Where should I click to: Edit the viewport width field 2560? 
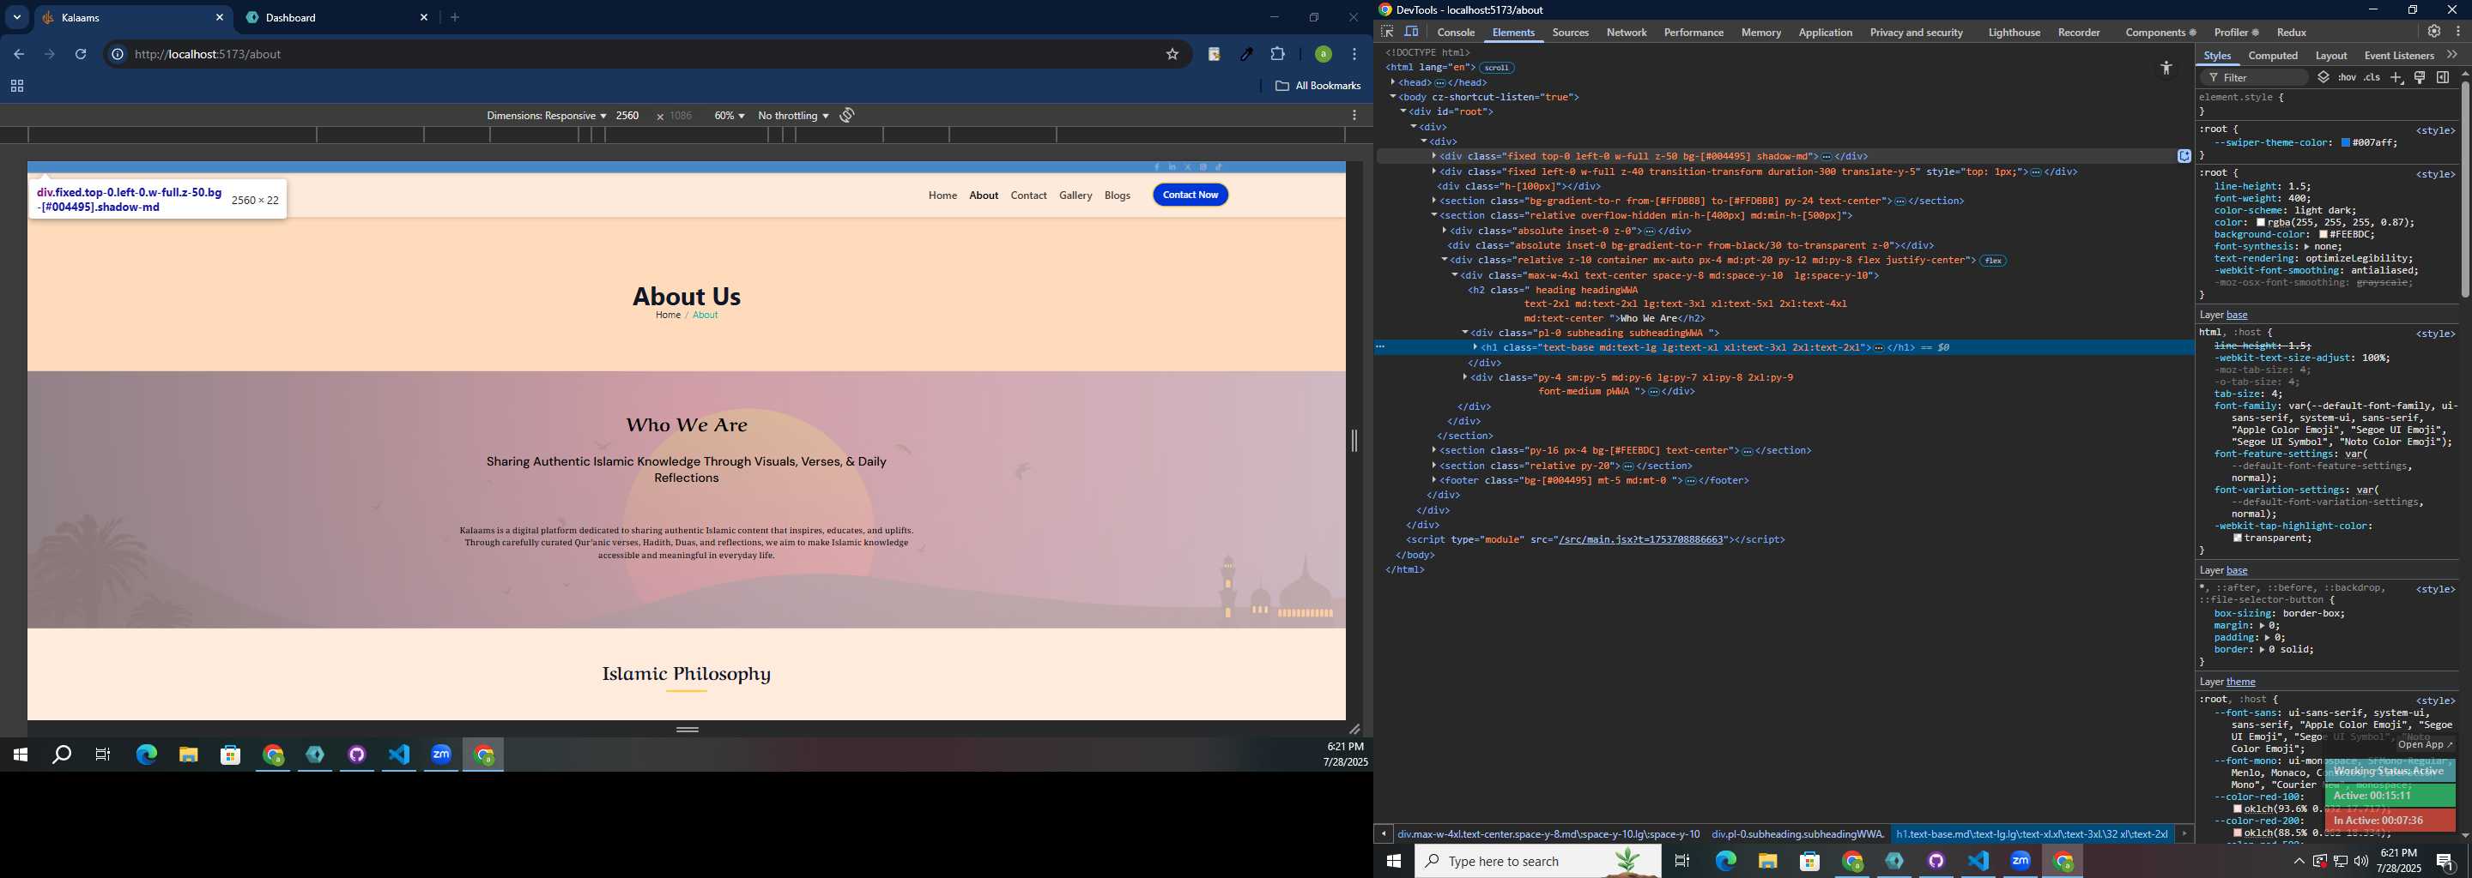[x=628, y=116]
